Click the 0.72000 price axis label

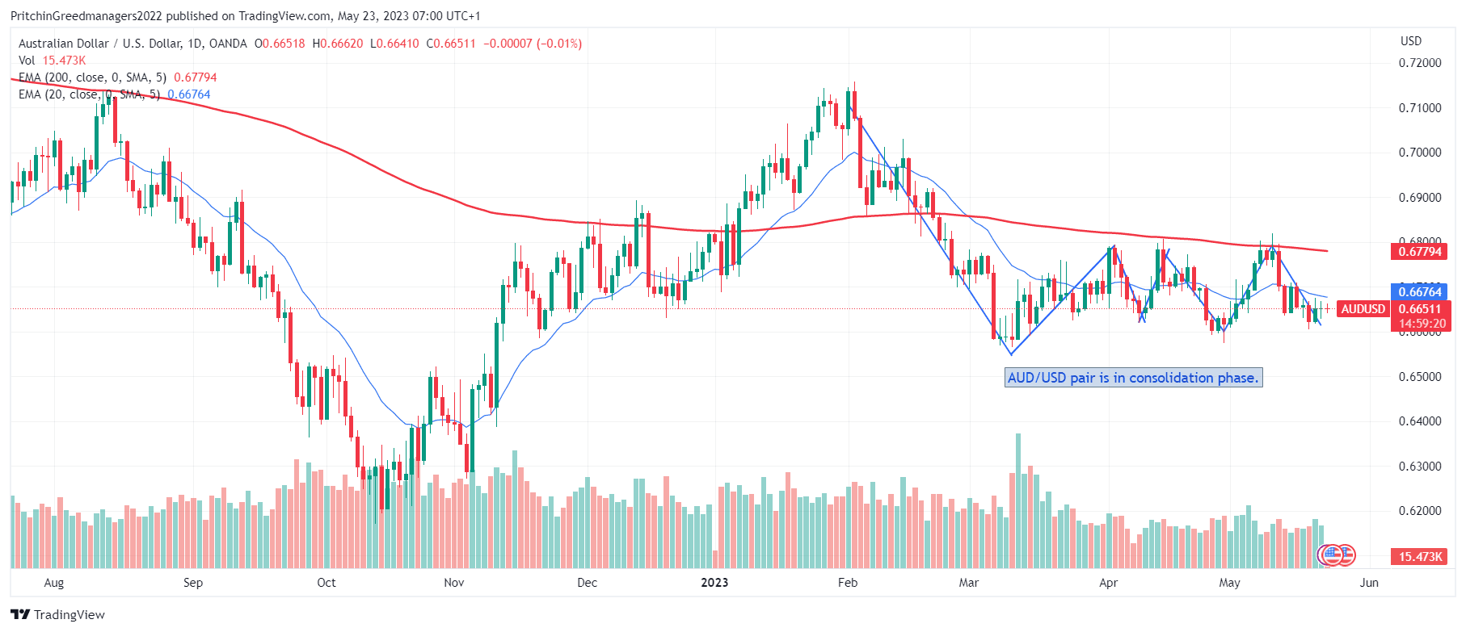coord(1420,63)
